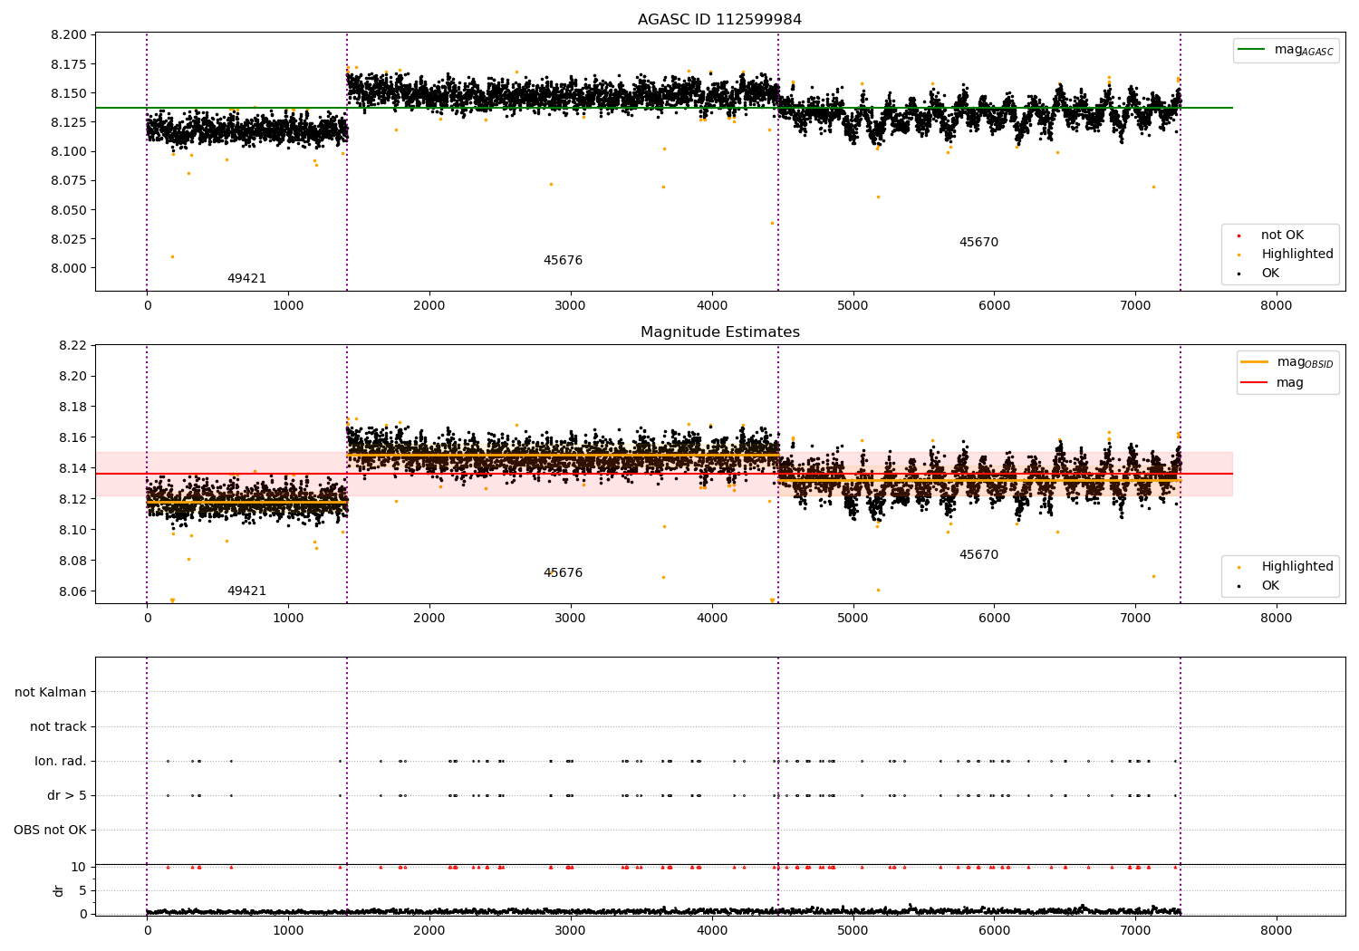
Task: Click the 45670 label in Magnitude Estimates plot
Action: [x=978, y=555]
